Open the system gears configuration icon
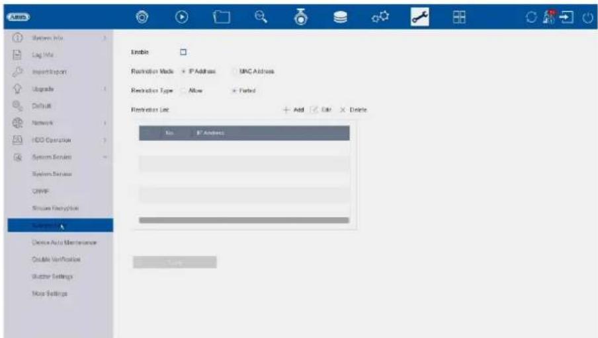The image size is (598, 338). pyautogui.click(x=380, y=17)
